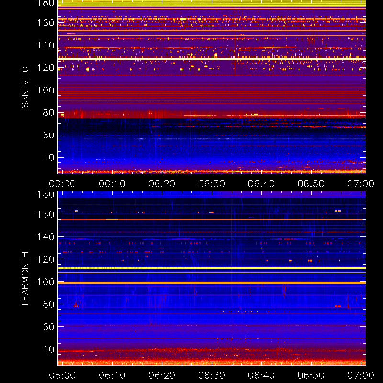Pick the 160 frequency label on Learmonth axis
Image resolution: width=383 pixels, height=383 pixels.
point(45,214)
